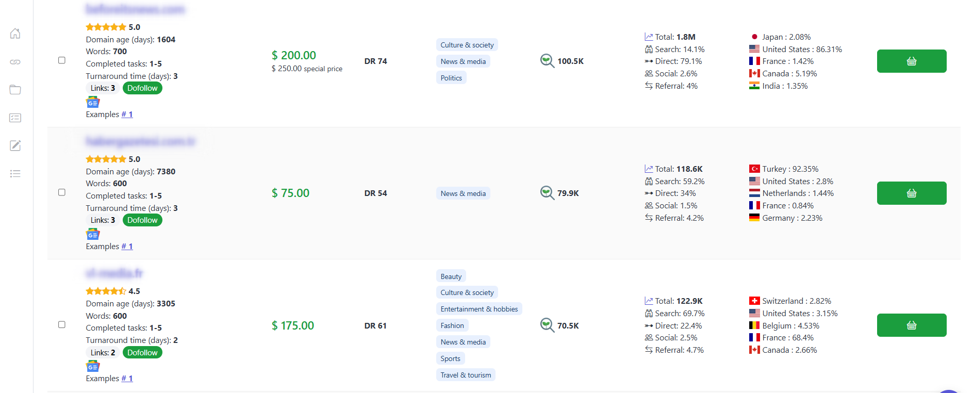Open the folder icon in the sidebar

[x=15, y=90]
